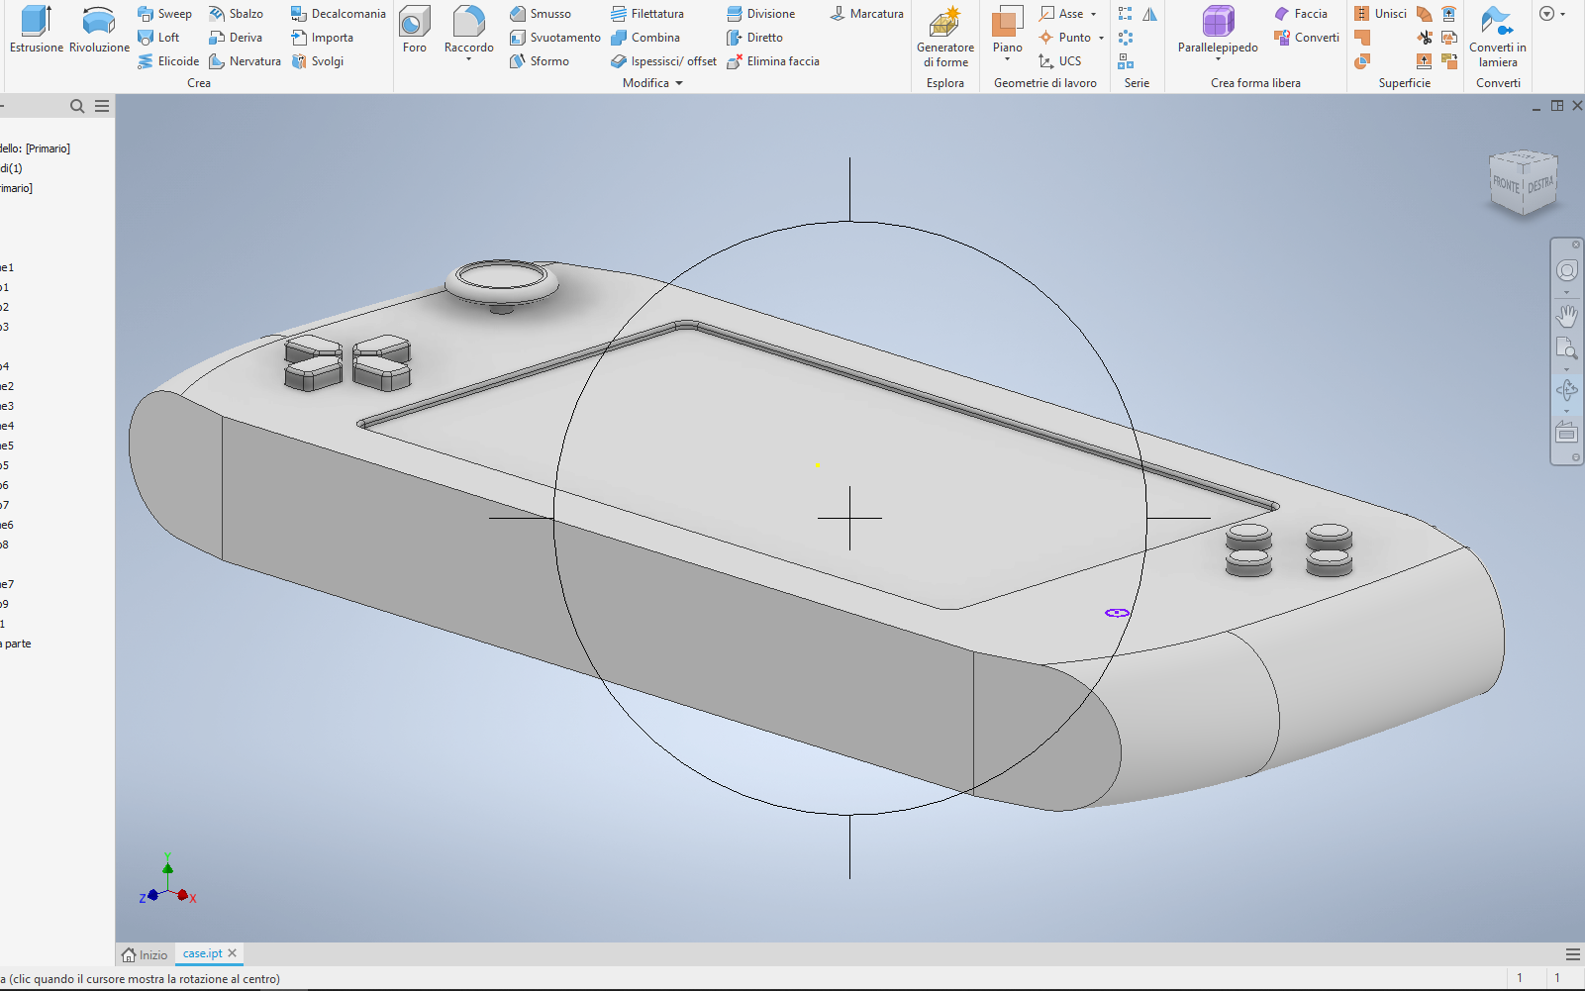Click the Converti freeform tool

tap(1307, 38)
